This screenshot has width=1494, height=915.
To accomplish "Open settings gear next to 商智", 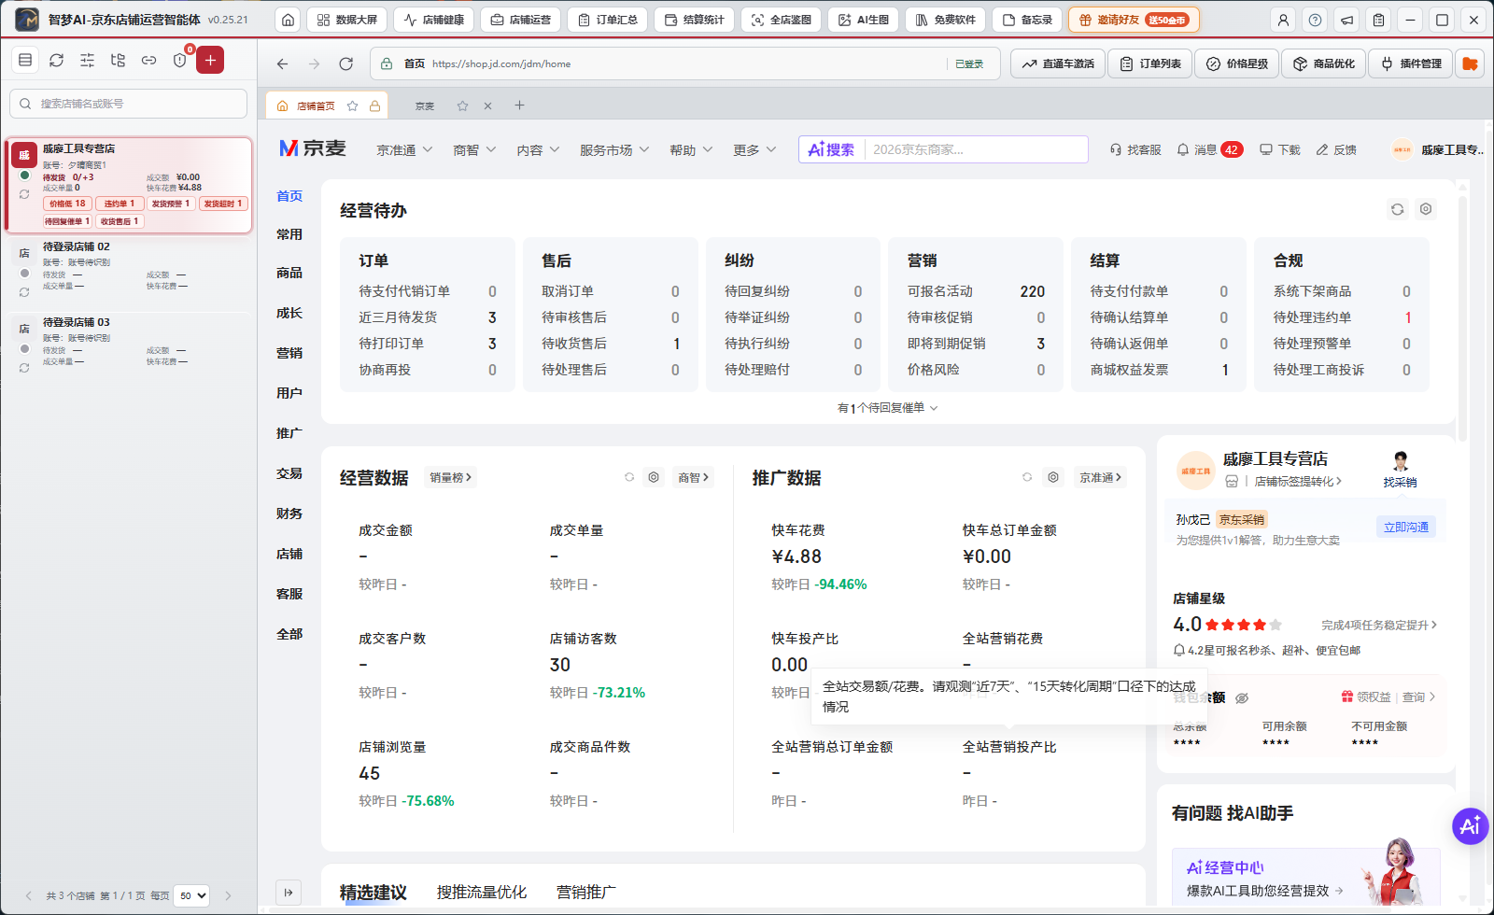I will pyautogui.click(x=654, y=477).
